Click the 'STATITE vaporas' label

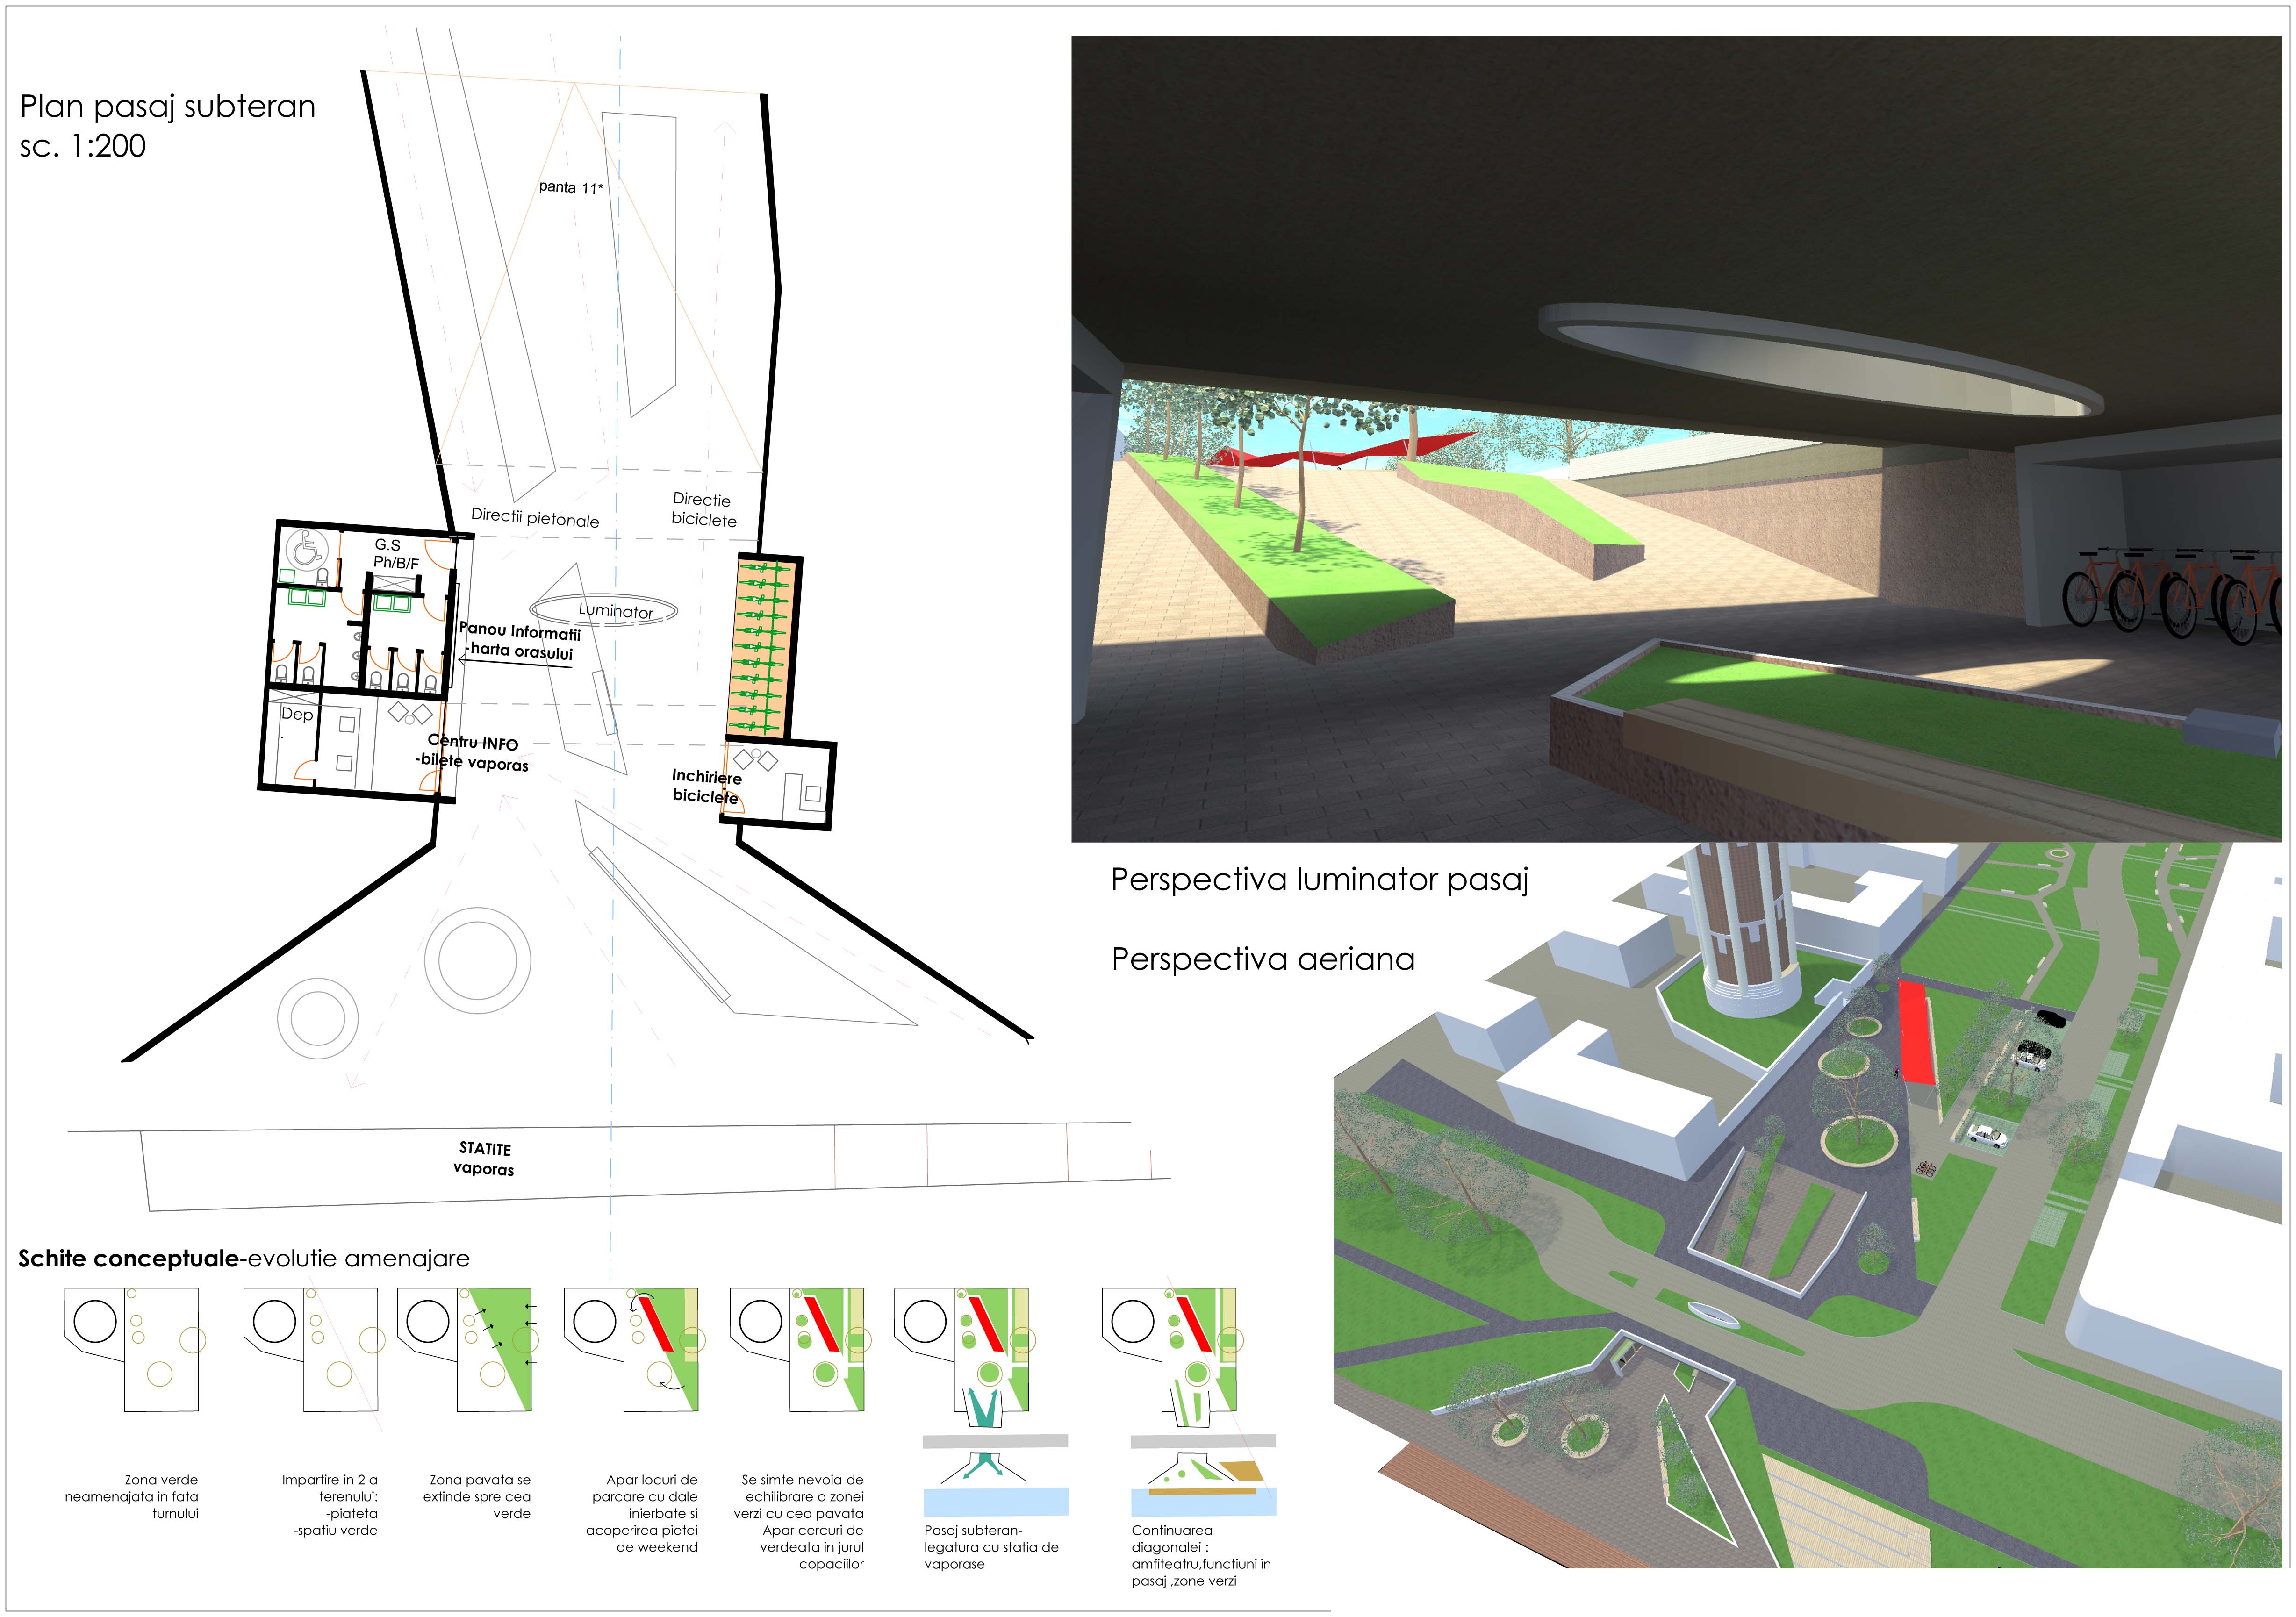484,1159
